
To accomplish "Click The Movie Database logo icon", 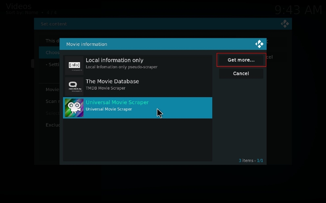I will (x=74, y=86).
